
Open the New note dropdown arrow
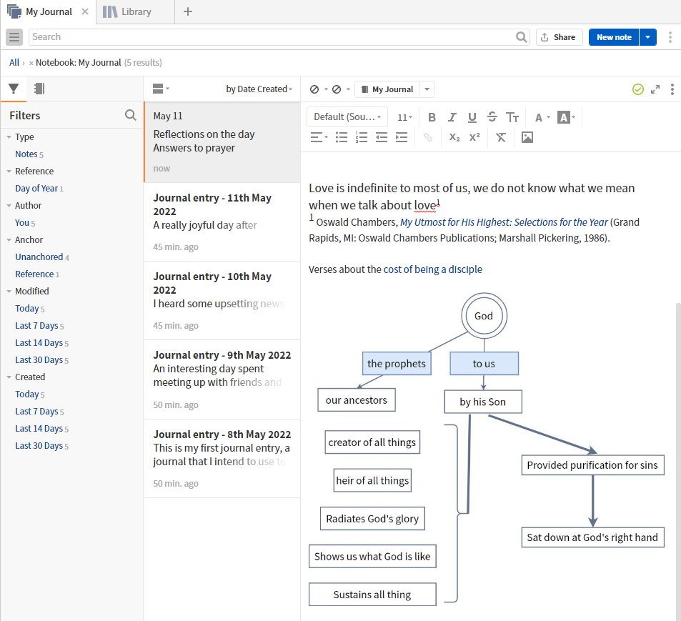coord(647,37)
